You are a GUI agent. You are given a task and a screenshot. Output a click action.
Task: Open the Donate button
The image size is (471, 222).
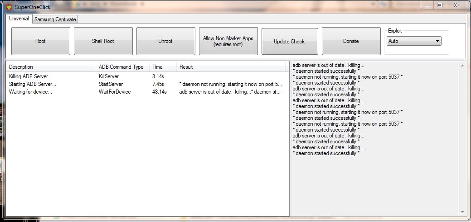point(351,41)
